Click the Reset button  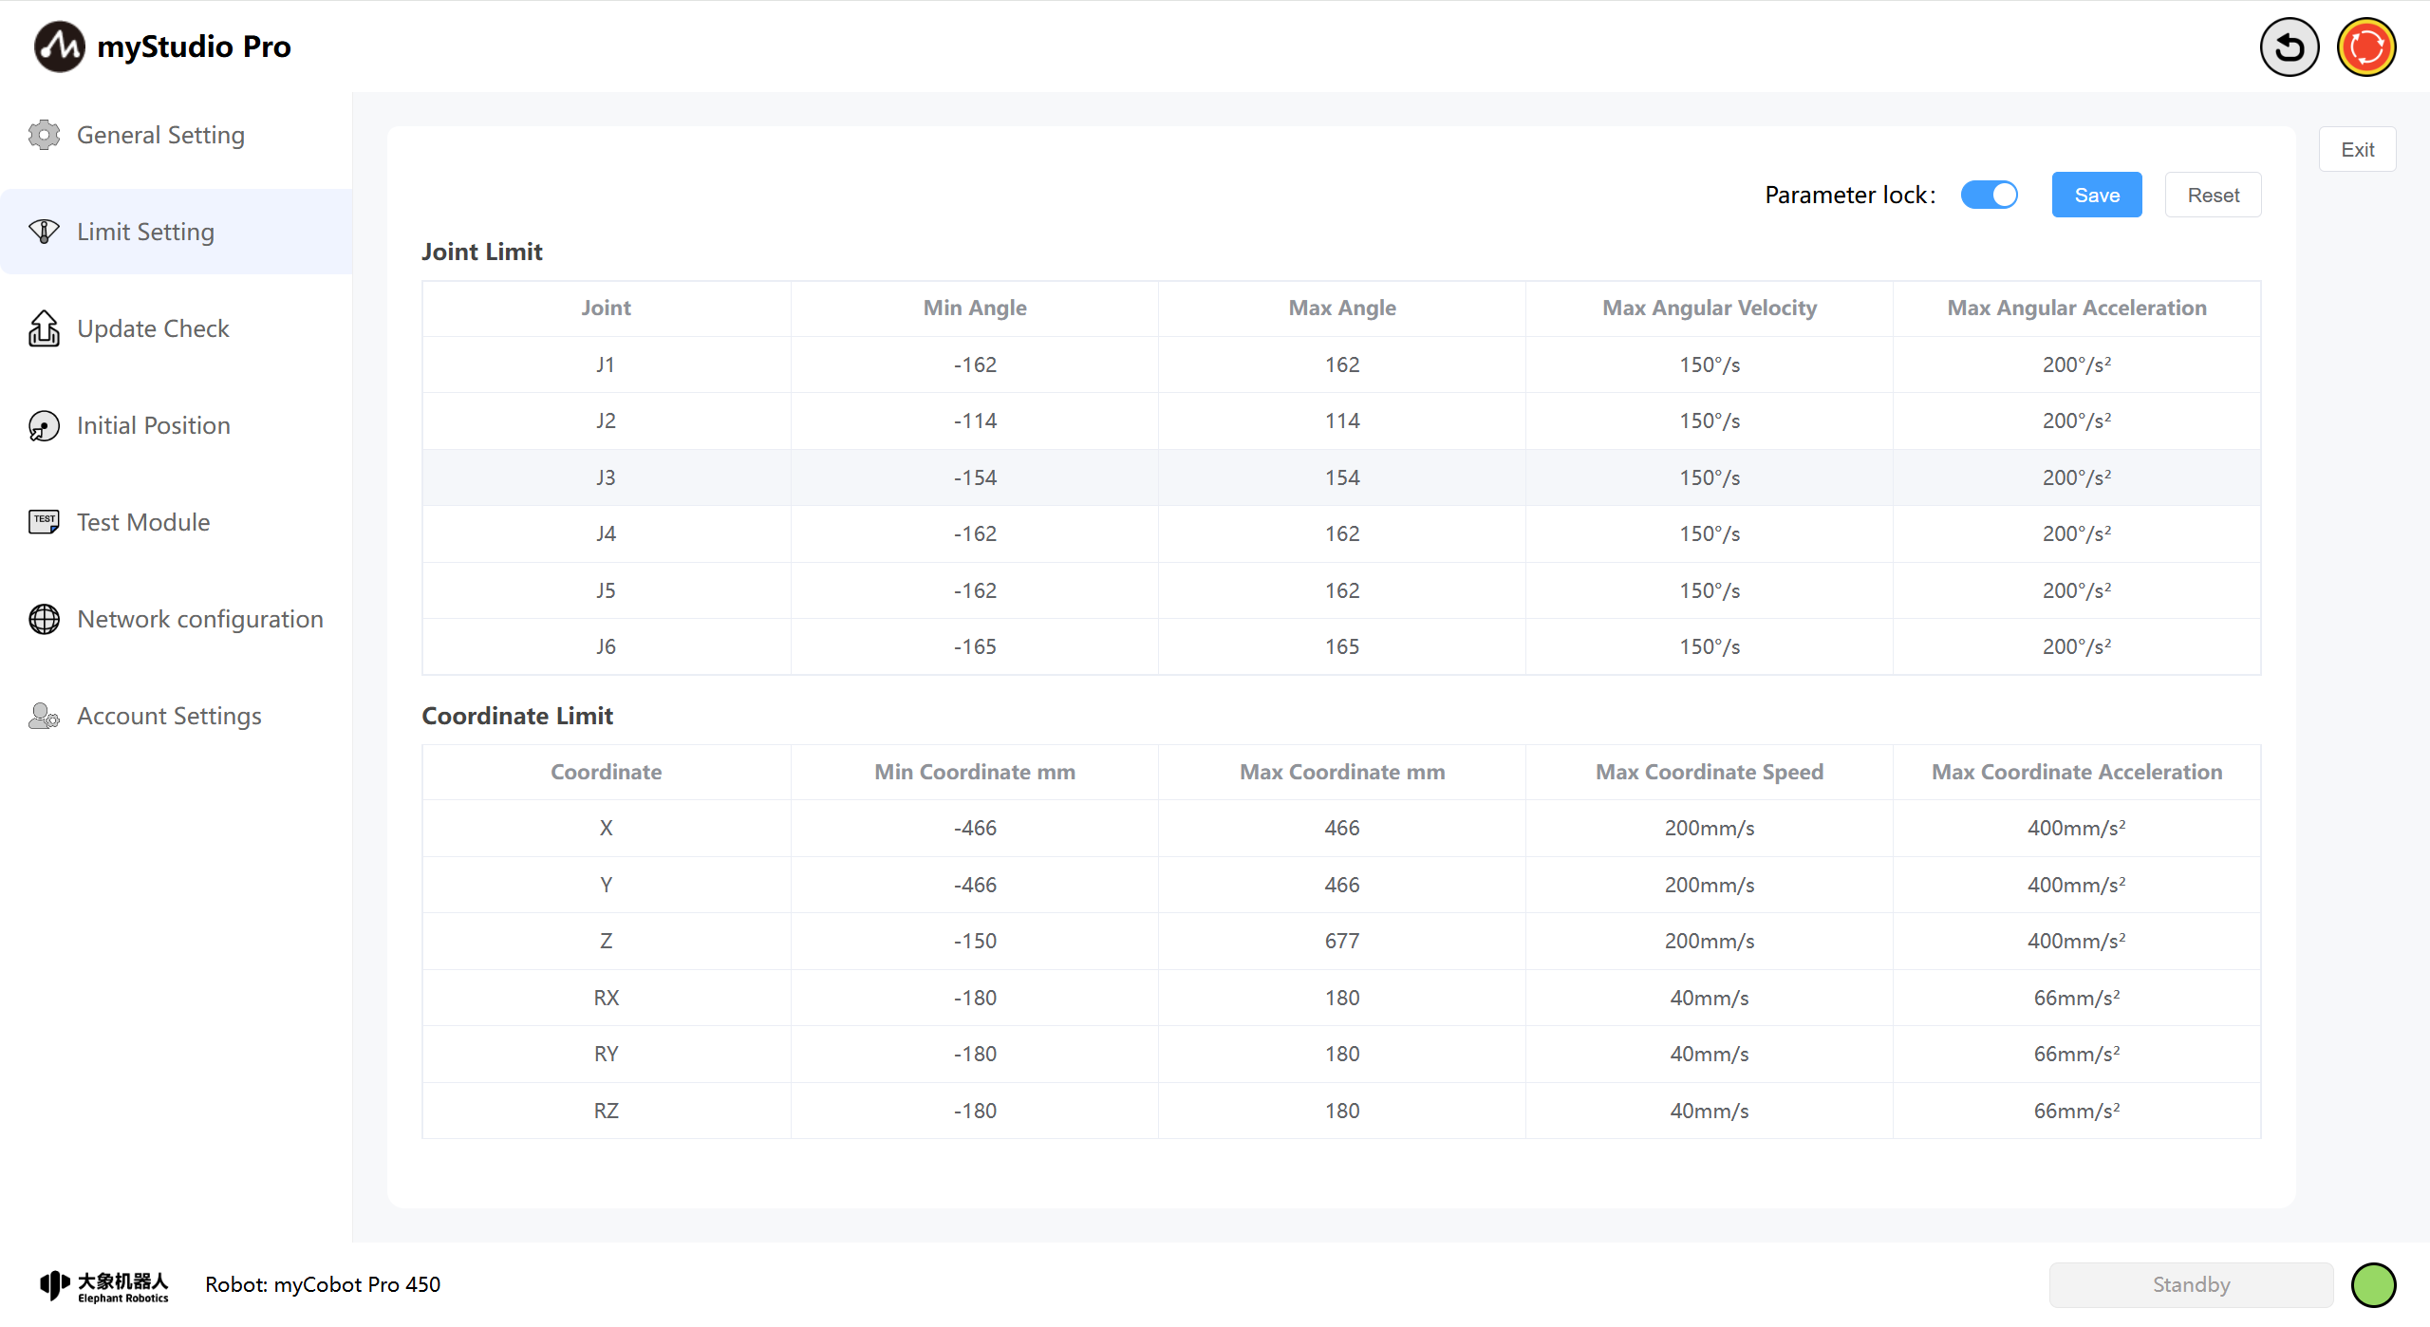point(2213,195)
